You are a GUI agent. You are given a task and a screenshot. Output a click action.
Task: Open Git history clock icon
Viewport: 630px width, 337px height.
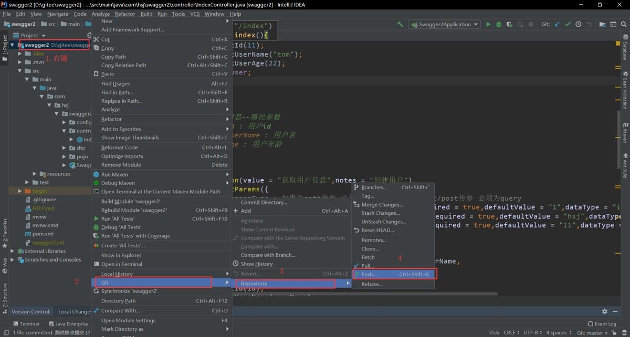pyautogui.click(x=578, y=24)
